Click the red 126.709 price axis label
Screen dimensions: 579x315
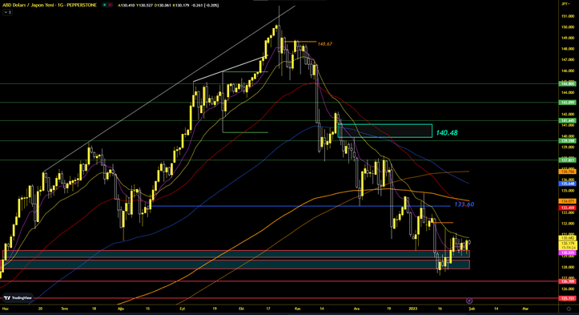tap(568, 281)
